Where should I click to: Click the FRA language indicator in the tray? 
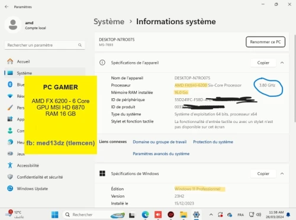240,215
